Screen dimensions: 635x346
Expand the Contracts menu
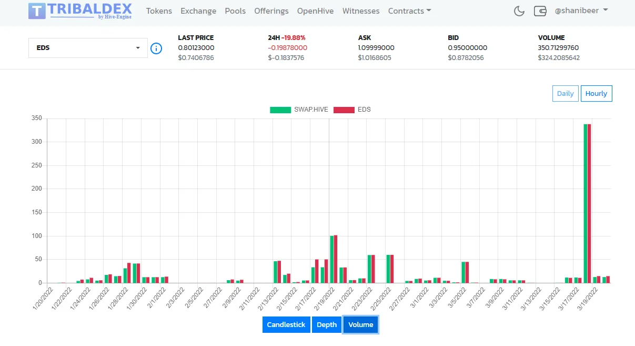409,11
